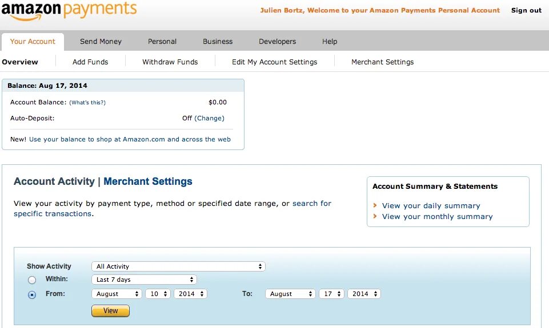Screen dimensions: 549x328
Task: Click the Sign out link
Action: coord(526,10)
